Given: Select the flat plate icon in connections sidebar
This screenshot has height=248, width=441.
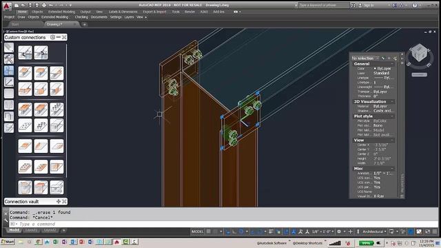Looking at the screenshot, I should (x=9, y=94).
